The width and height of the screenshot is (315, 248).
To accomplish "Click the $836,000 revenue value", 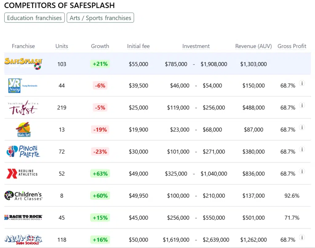I will (x=253, y=174).
